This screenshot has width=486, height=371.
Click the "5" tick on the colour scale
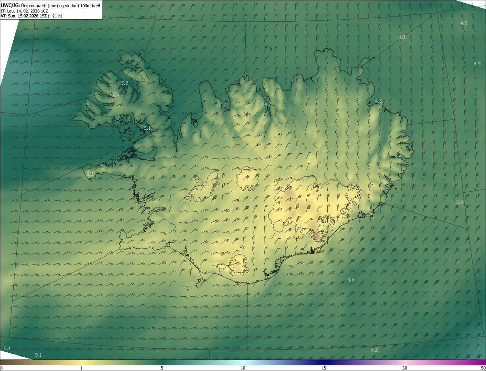click(x=162, y=368)
